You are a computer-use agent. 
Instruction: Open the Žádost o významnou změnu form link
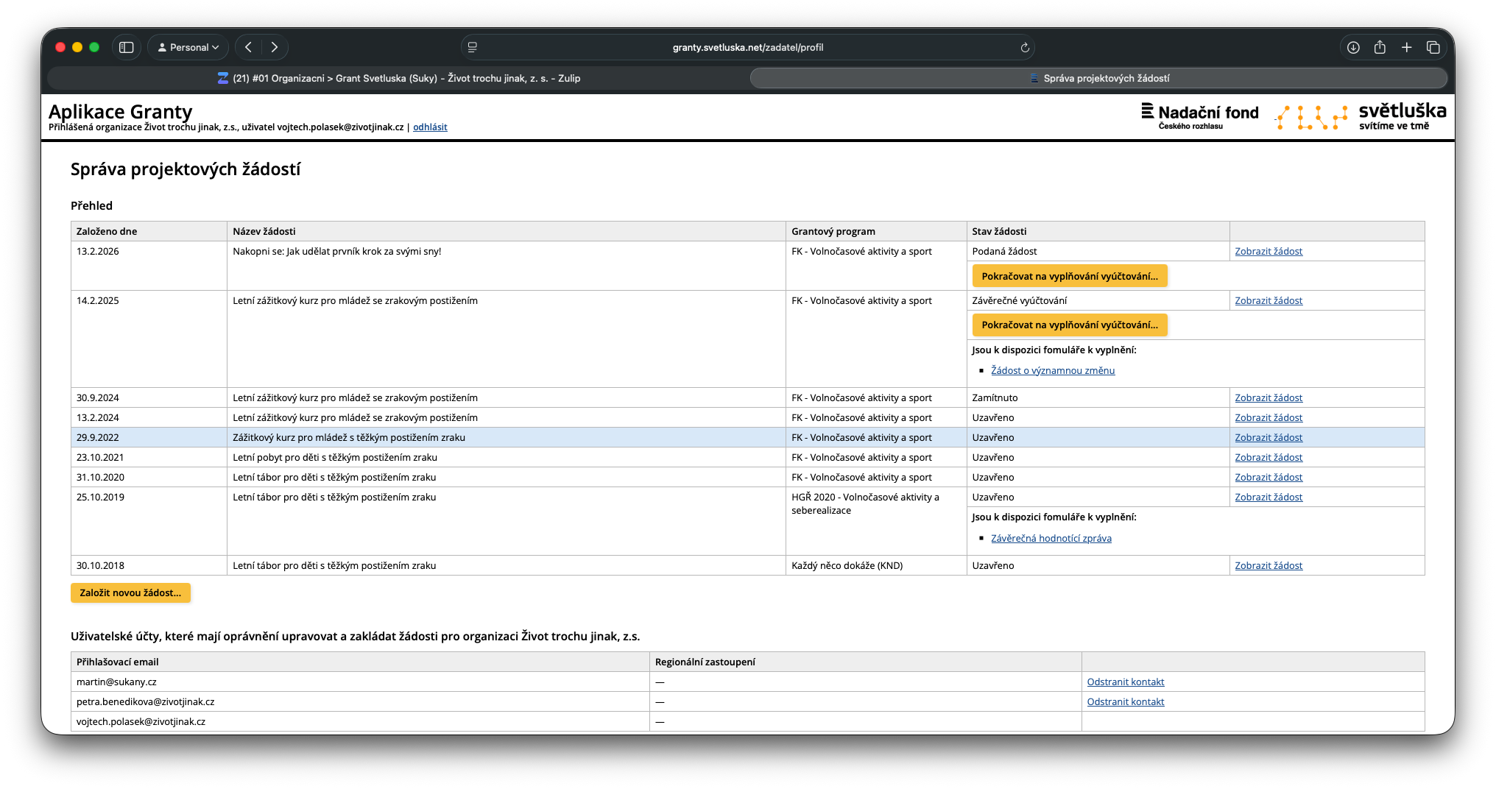tap(1052, 371)
